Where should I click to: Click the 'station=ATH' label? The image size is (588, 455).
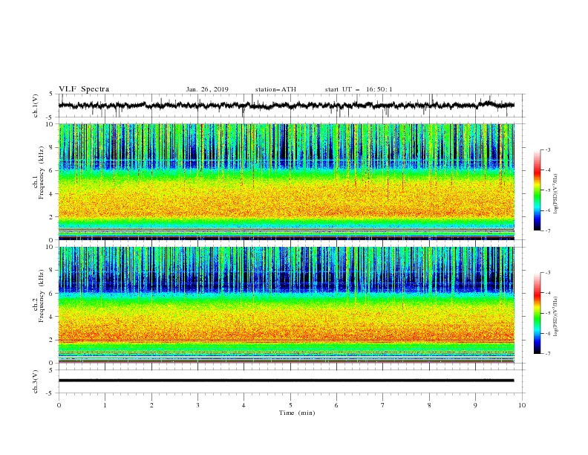[275, 89]
